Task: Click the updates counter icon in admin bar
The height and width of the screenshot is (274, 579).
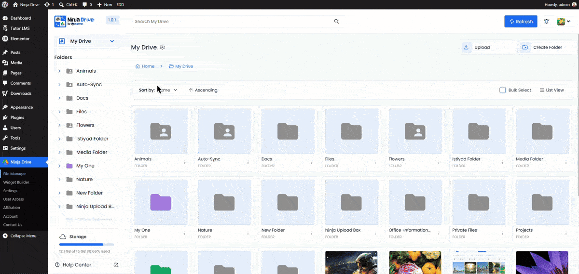Action: [49, 4]
